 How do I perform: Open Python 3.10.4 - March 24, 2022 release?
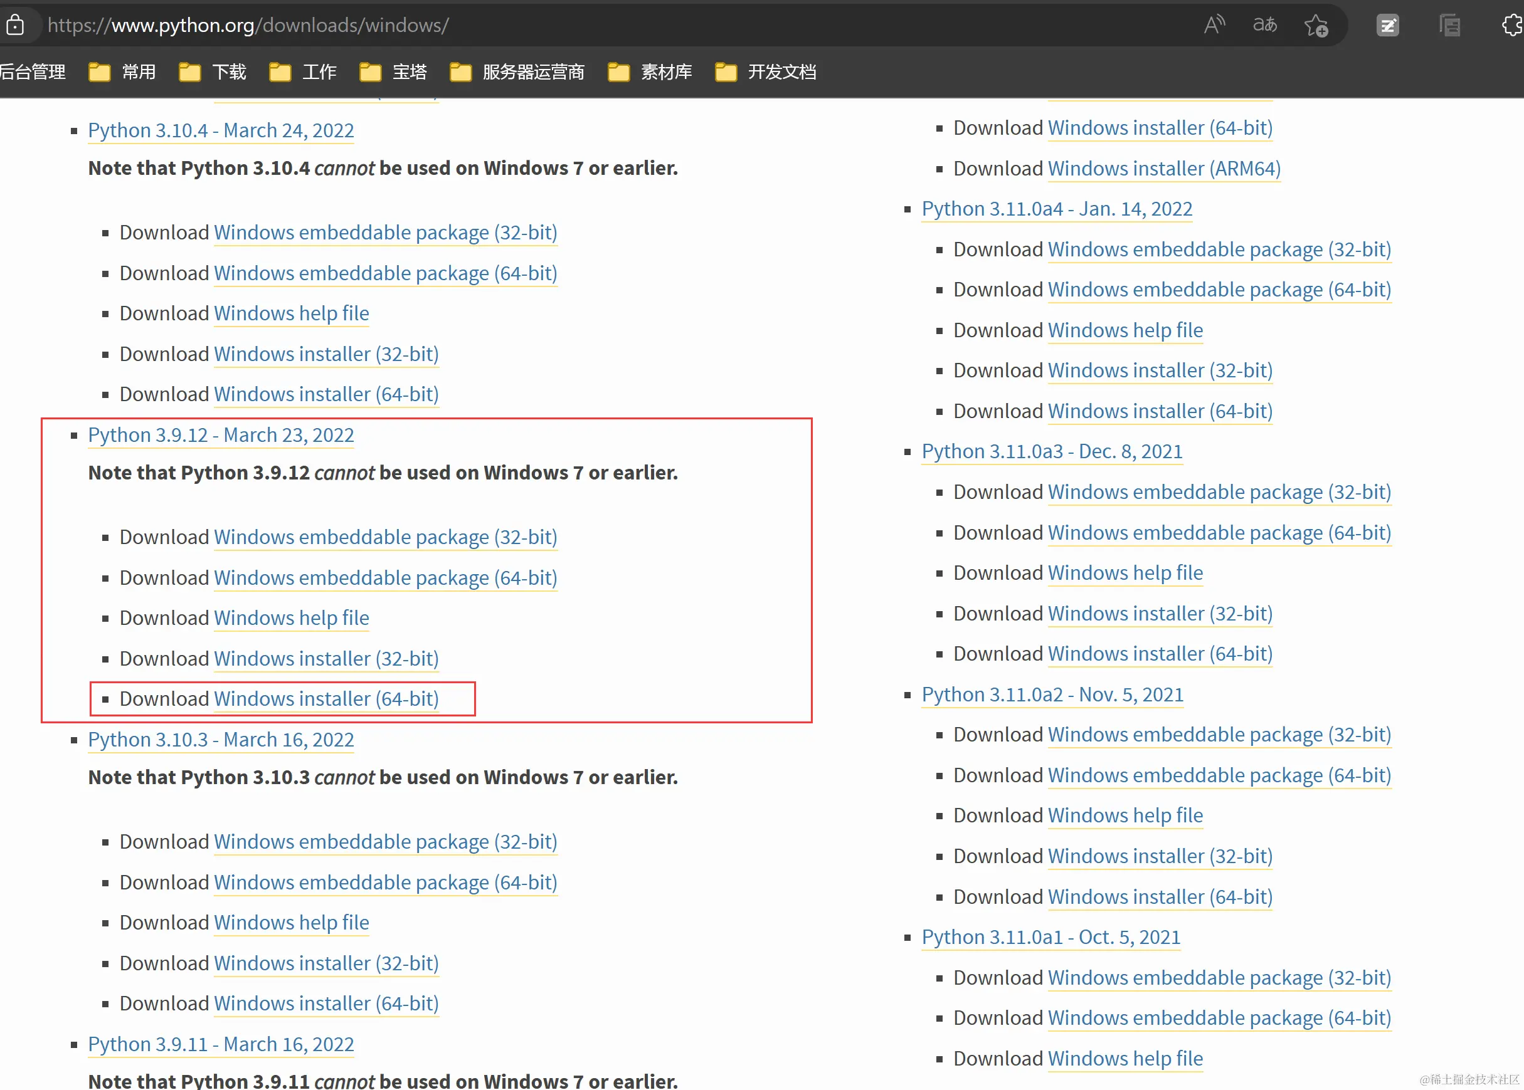(221, 130)
